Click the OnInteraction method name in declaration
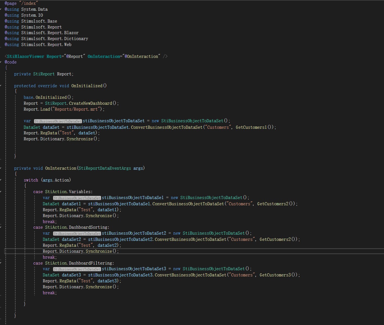This screenshot has height=325, width=384. coord(61,168)
